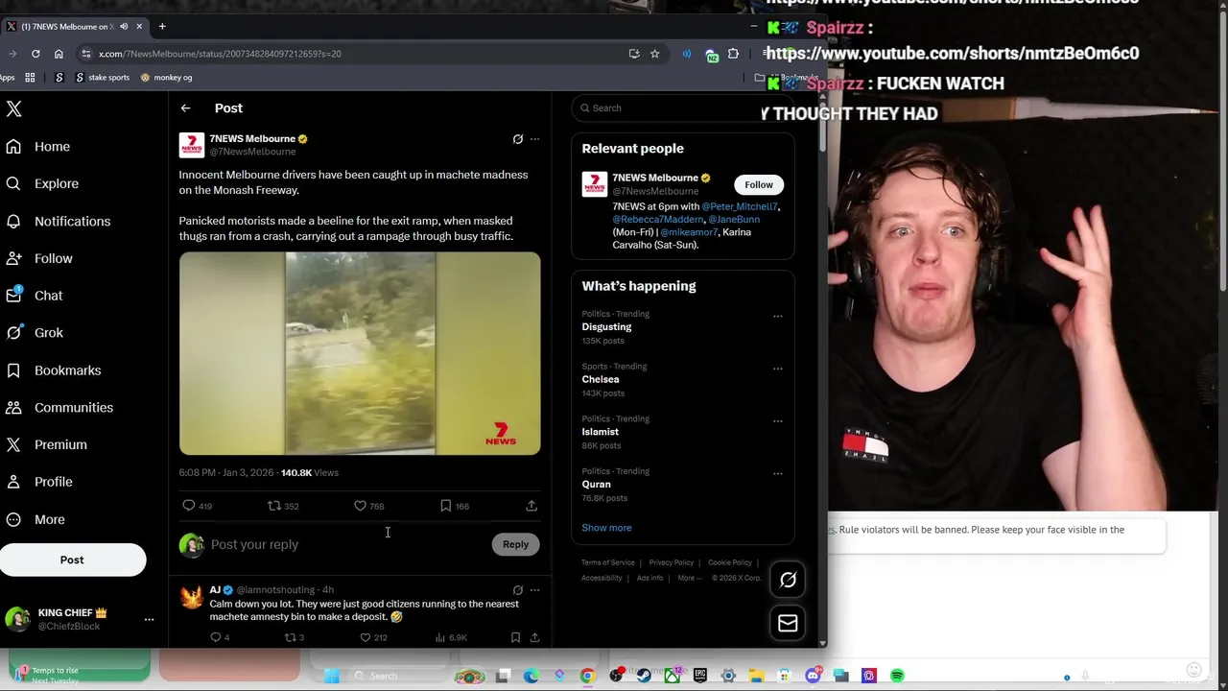This screenshot has width=1228, height=691.
Task: Click the Grok icon on the main post
Action: (x=518, y=139)
